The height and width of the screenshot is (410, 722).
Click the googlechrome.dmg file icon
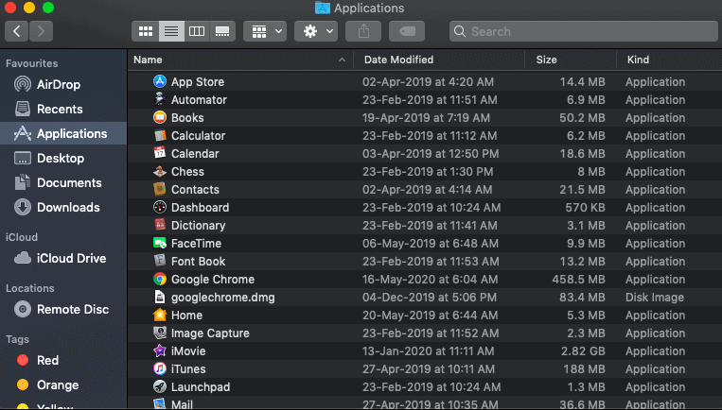coord(159,297)
